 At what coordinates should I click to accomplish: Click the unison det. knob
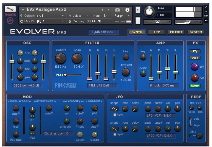pos(200,108)
